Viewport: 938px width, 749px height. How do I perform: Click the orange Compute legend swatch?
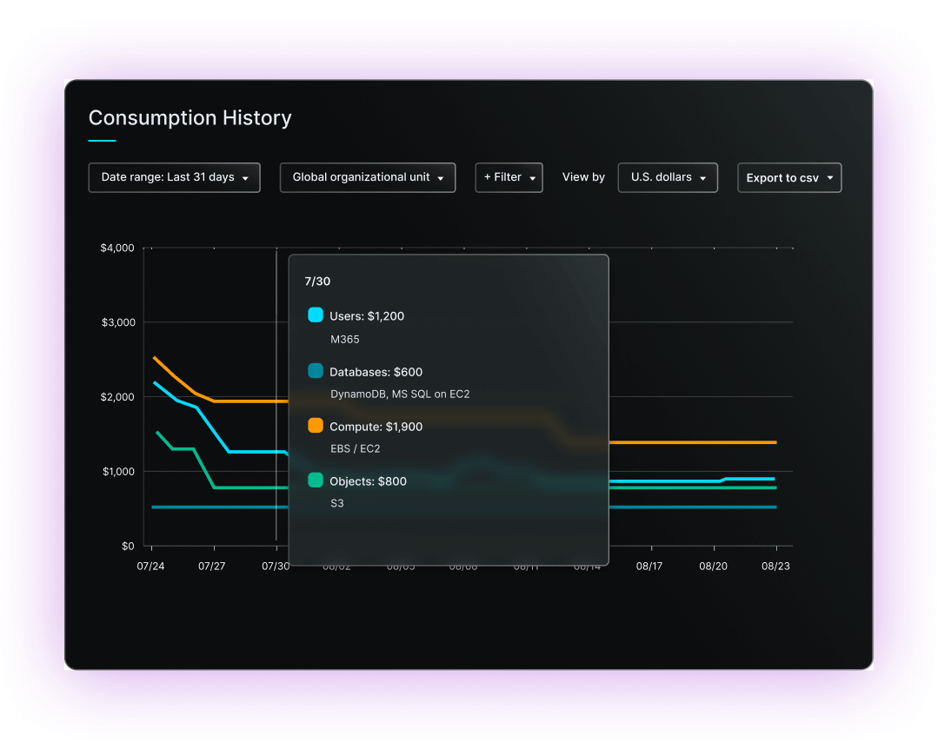pyautogui.click(x=316, y=426)
